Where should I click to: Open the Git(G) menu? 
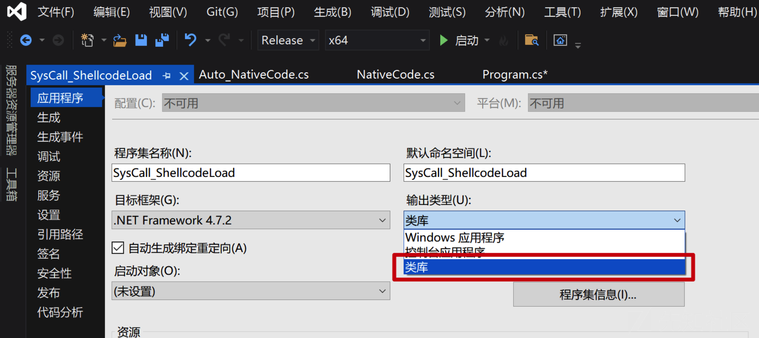pos(222,12)
